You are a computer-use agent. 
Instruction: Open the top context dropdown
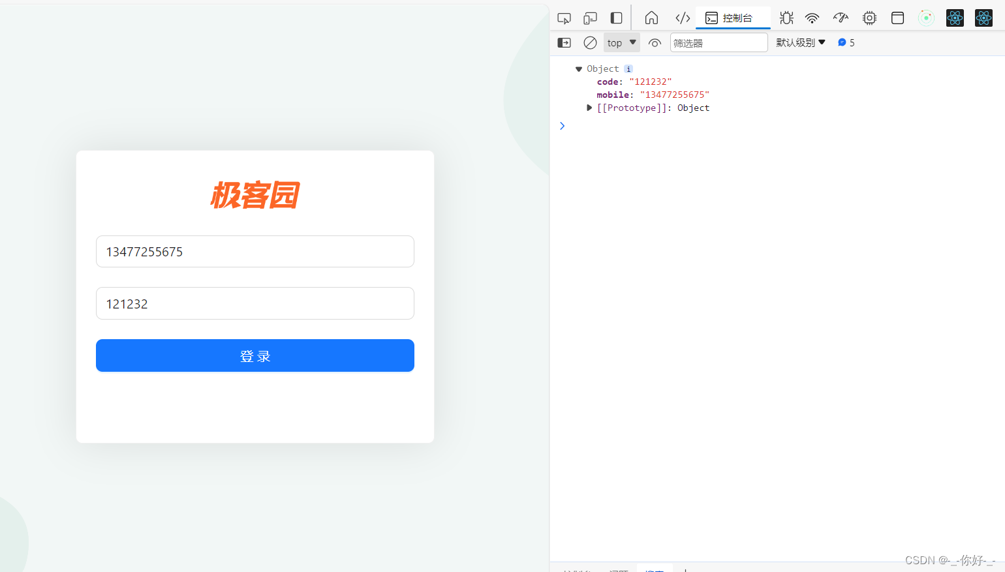click(621, 43)
